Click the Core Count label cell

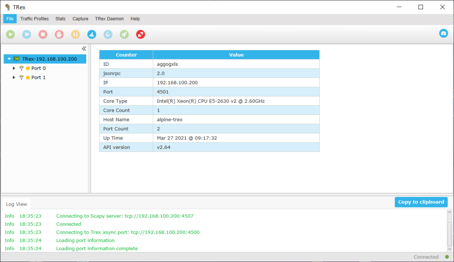pyautogui.click(x=126, y=110)
